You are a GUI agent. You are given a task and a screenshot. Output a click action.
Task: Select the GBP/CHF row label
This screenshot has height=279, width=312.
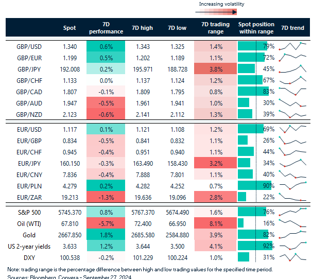point(29,81)
